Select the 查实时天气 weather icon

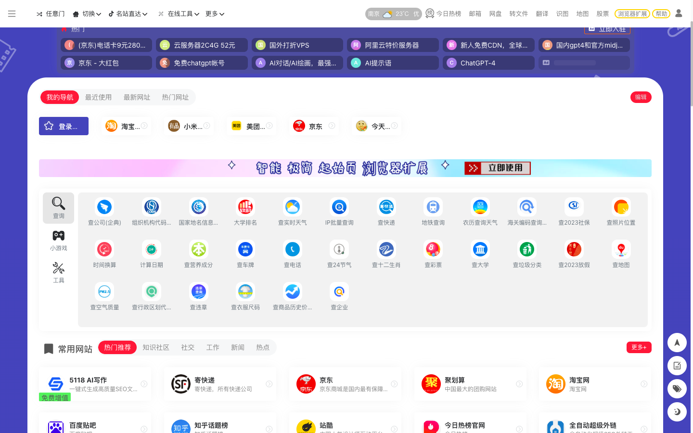(x=292, y=212)
